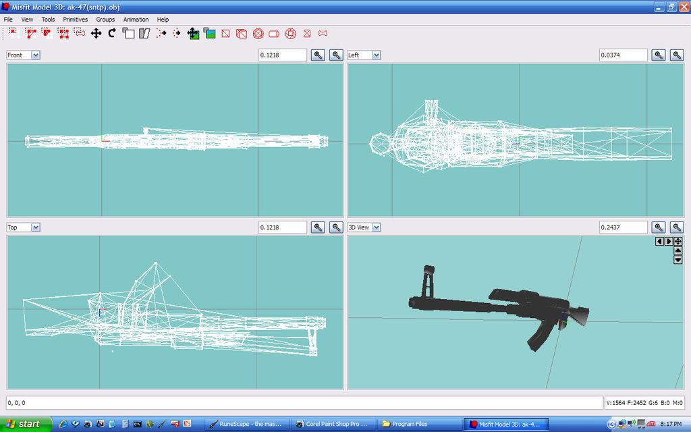
Task: Activate the Shear tool
Action: click(x=144, y=33)
